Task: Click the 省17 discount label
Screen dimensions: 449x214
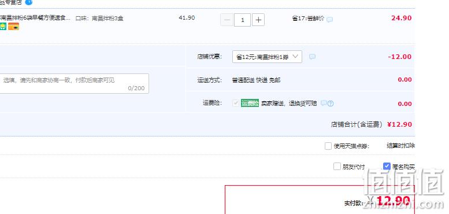Action: point(308,19)
